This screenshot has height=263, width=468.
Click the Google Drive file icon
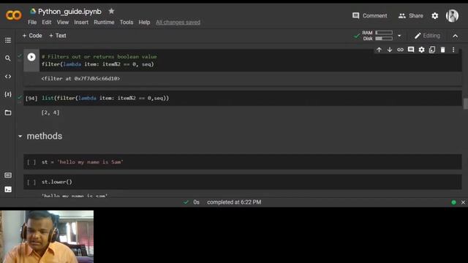pos(33,12)
